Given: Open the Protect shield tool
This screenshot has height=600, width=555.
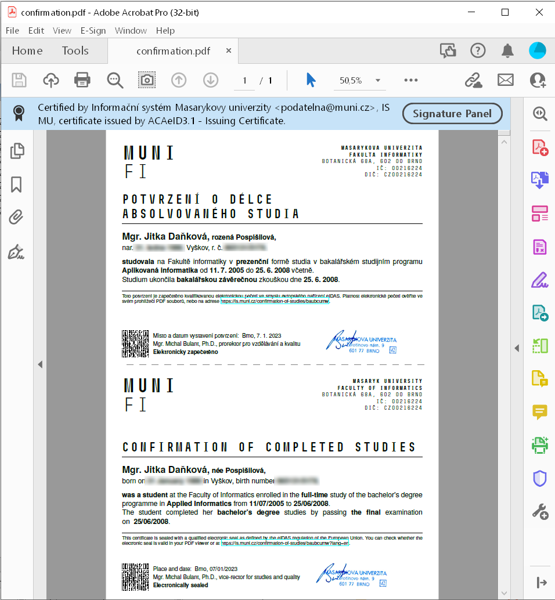Looking at the screenshot, I should tap(540, 479).
